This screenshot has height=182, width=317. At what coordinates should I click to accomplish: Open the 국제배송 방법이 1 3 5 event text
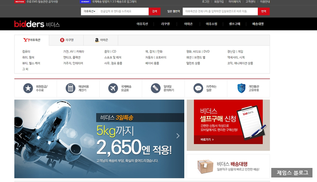[x=114, y=2]
